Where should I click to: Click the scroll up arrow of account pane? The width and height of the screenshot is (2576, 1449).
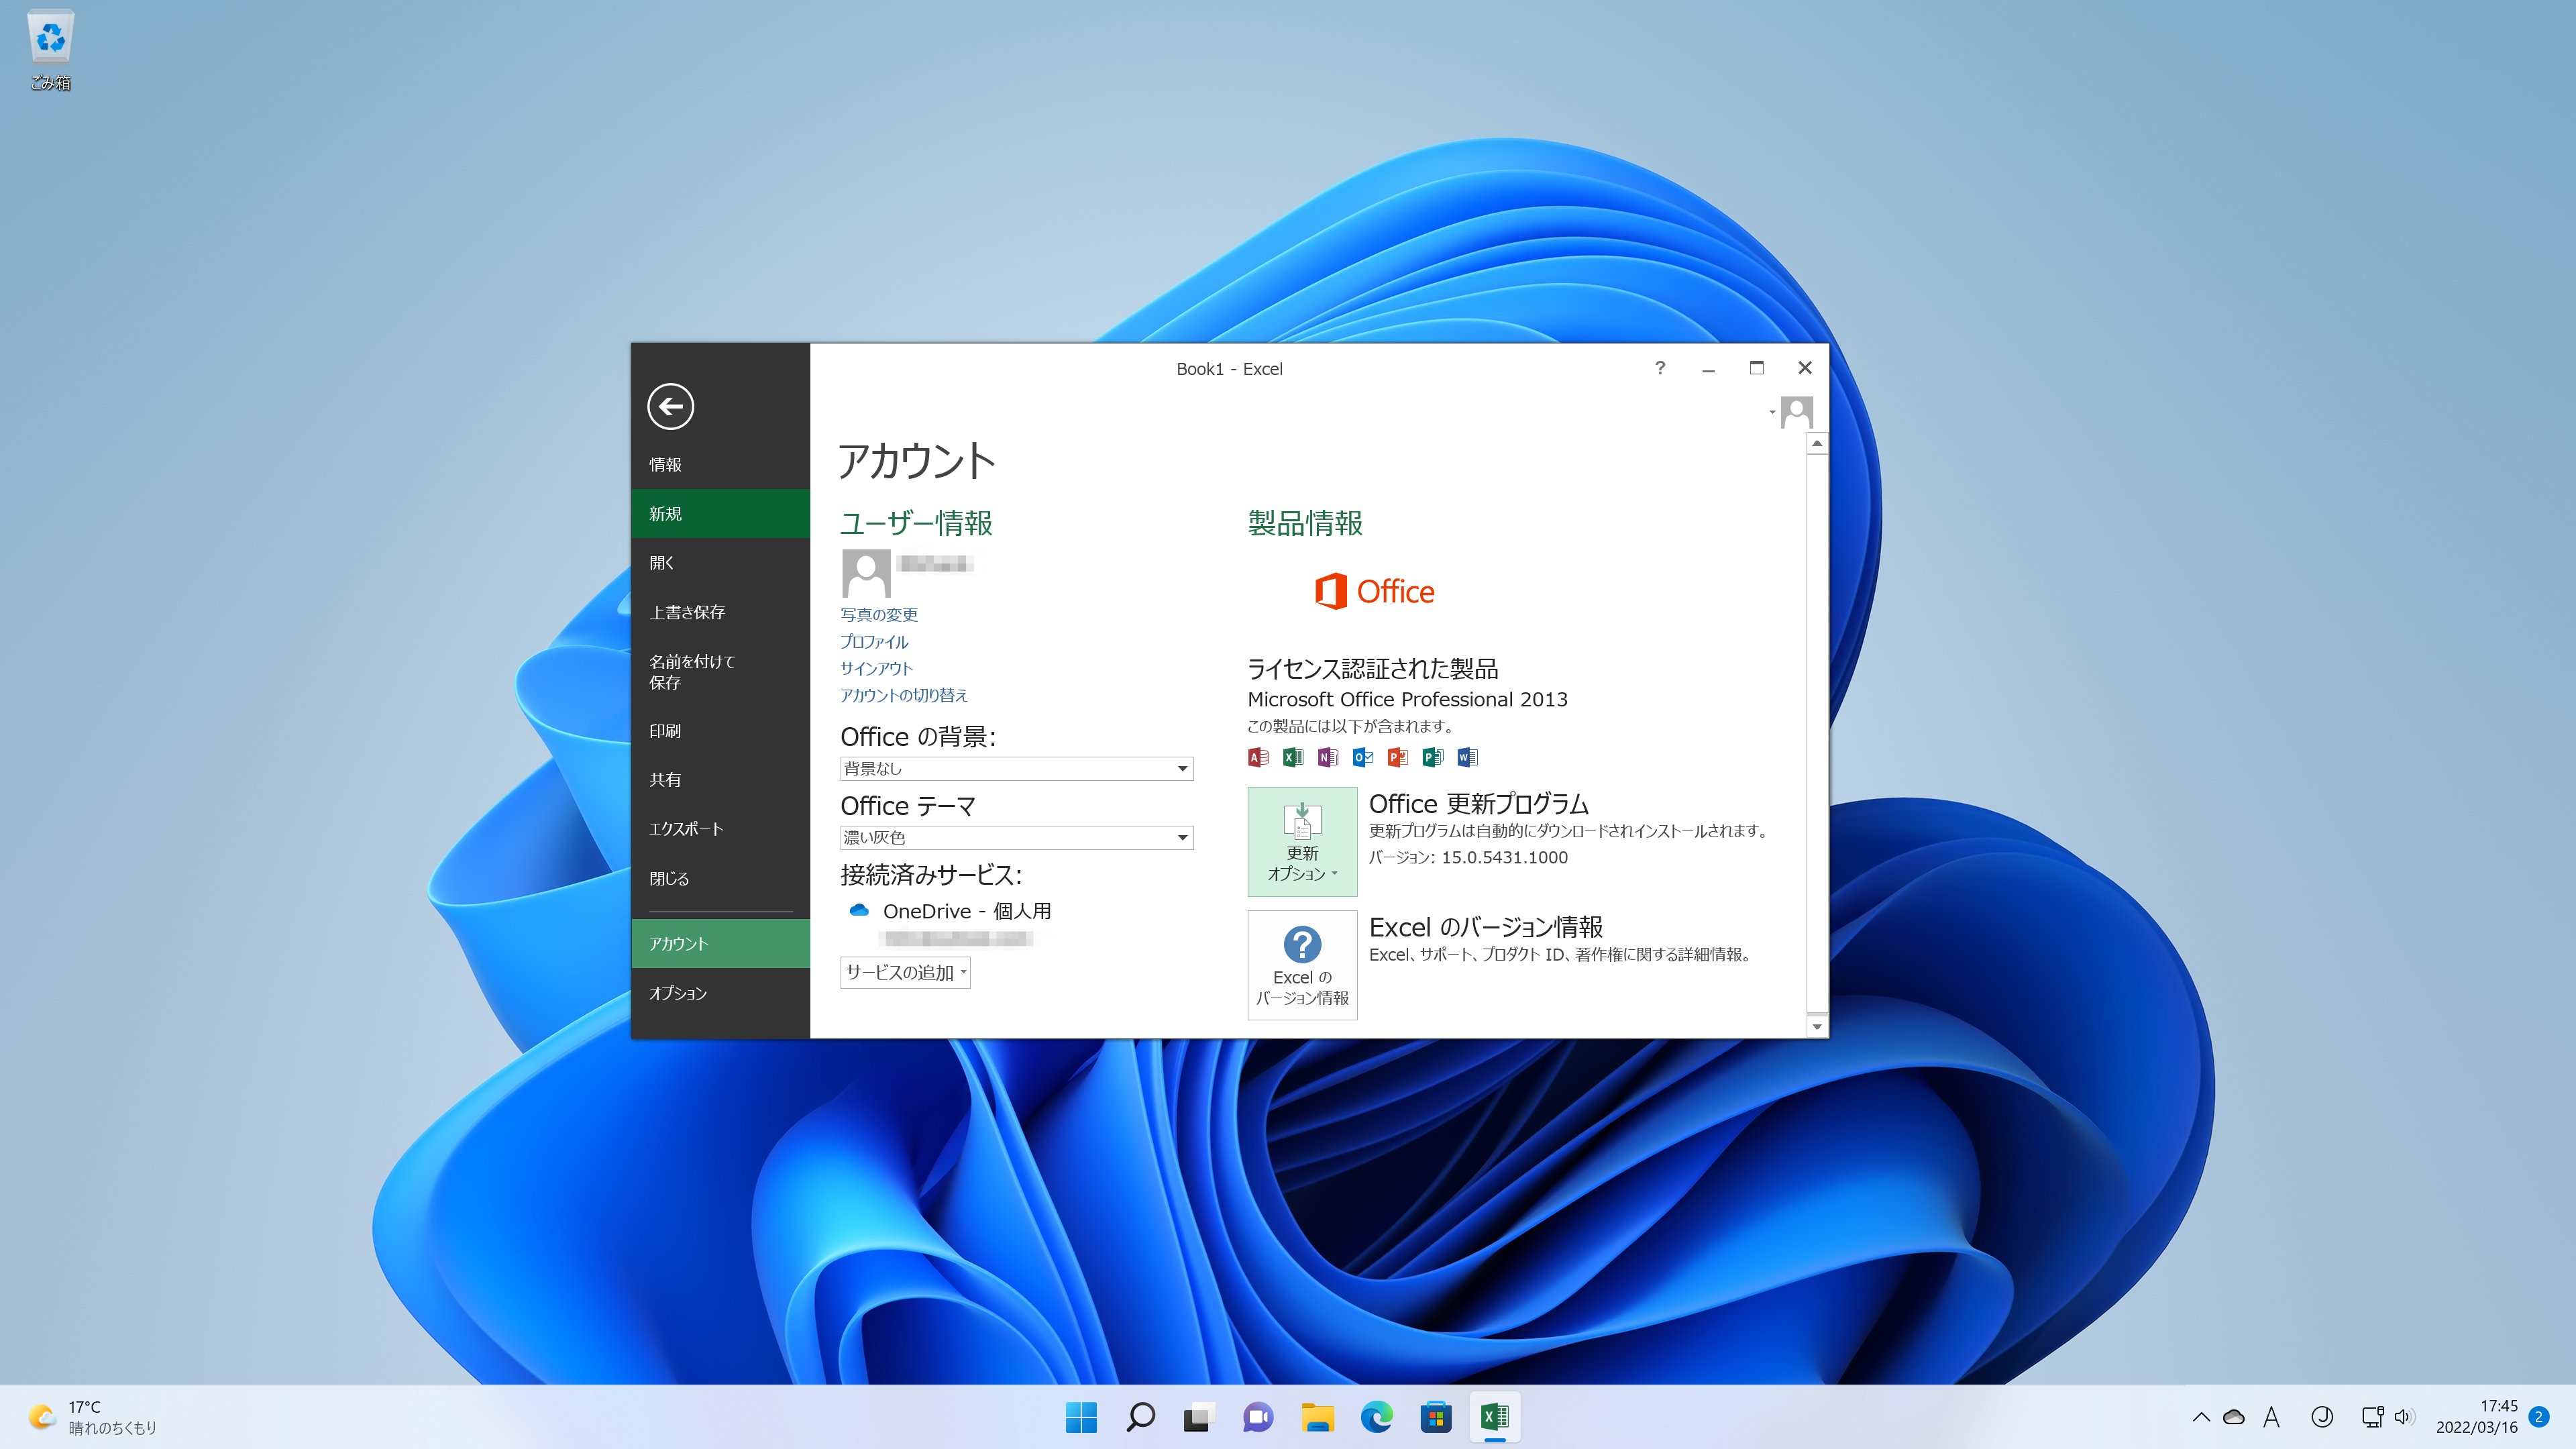tap(1817, 443)
